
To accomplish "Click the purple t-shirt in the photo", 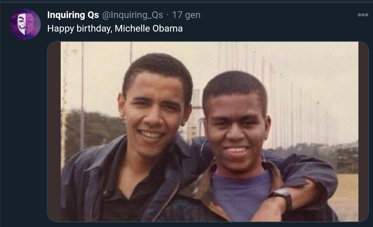I will [x=240, y=193].
